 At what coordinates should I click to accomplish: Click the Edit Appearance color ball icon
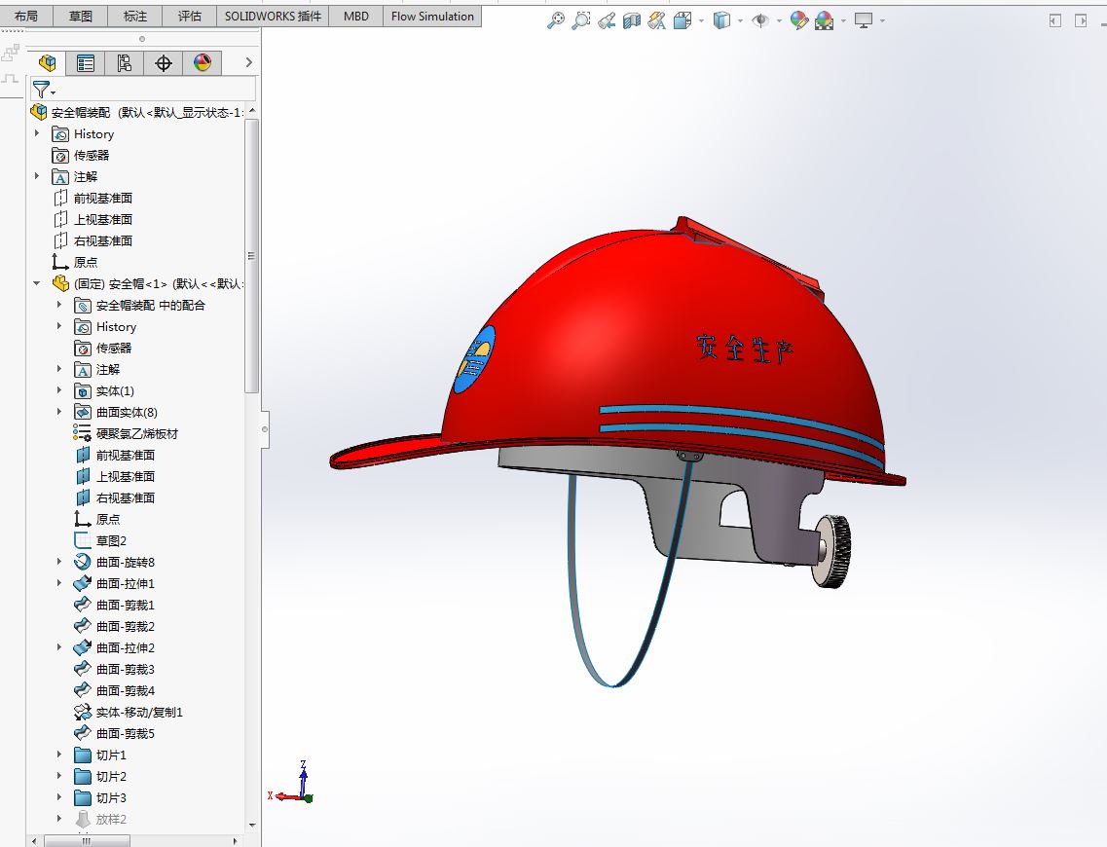click(799, 20)
